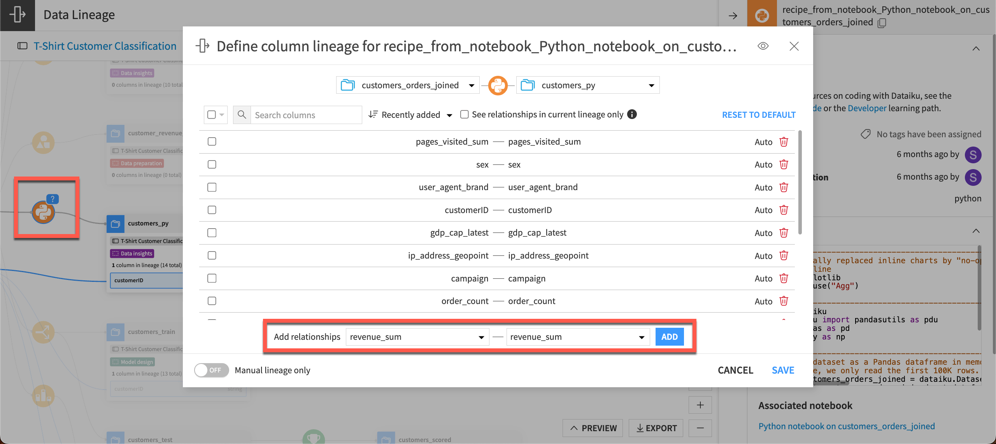Click inside the Search columns input field
The image size is (996, 444).
click(x=305, y=114)
